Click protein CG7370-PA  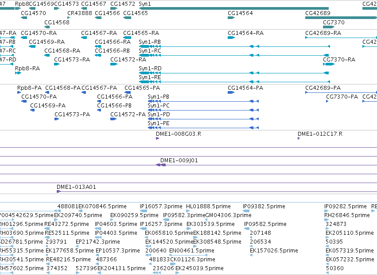[327, 101]
